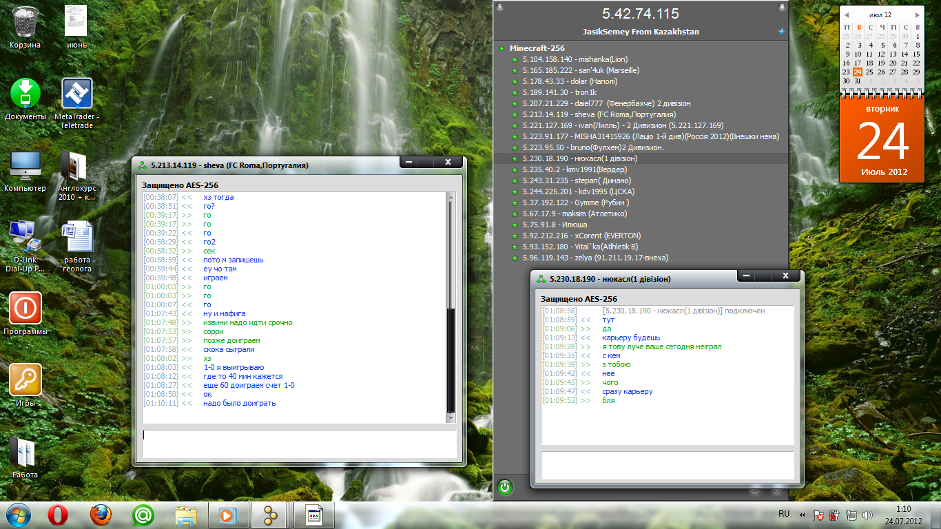Collapse the Minecraft-256 network group

[x=502, y=49]
